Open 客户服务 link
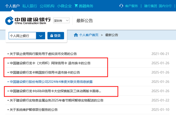176x116 pixels. pos(132,6)
